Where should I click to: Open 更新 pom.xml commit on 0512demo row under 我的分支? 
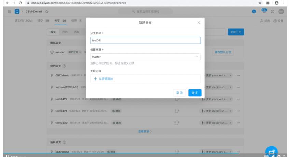[218, 75]
